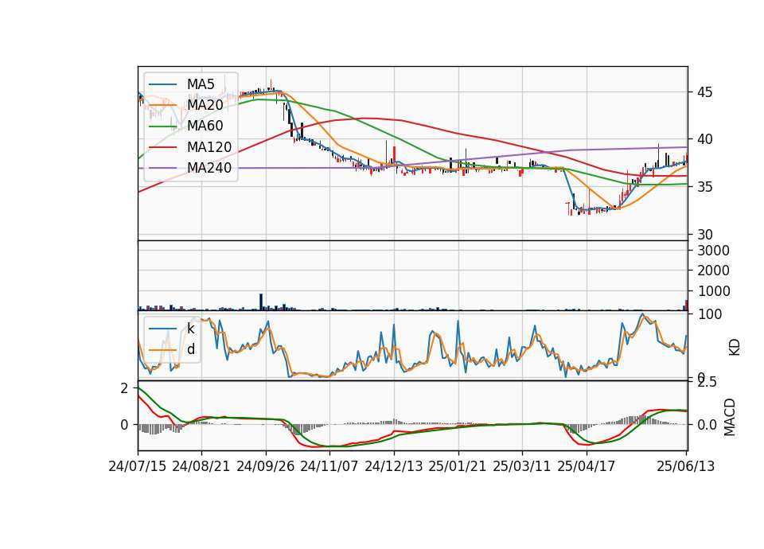764x549 pixels.
Task: Click the 25/03/11 date axis label
Action: point(522,467)
